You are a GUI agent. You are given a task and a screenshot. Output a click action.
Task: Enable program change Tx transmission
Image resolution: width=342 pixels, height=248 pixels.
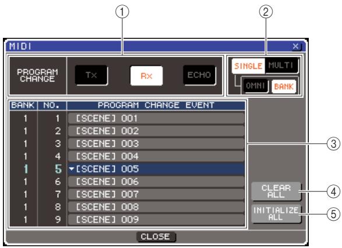[x=91, y=75]
